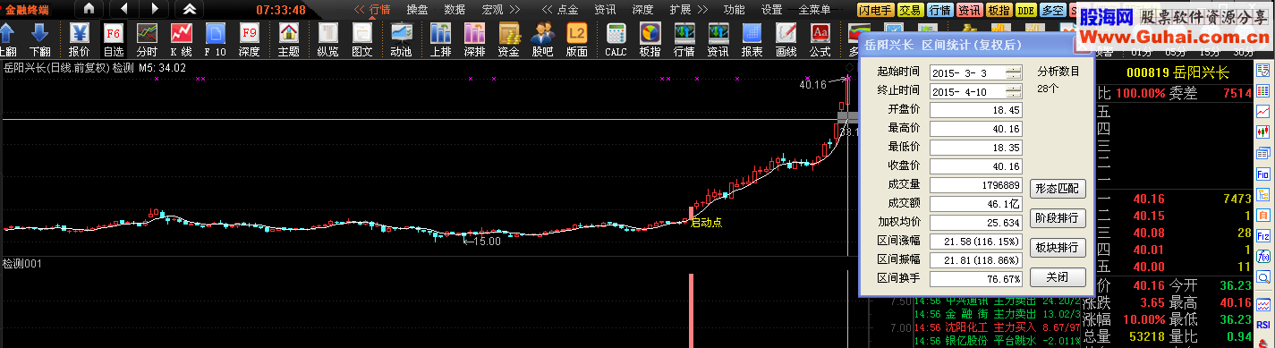Open the 板指 pie chart icon
The image size is (1275, 348).
tap(650, 34)
